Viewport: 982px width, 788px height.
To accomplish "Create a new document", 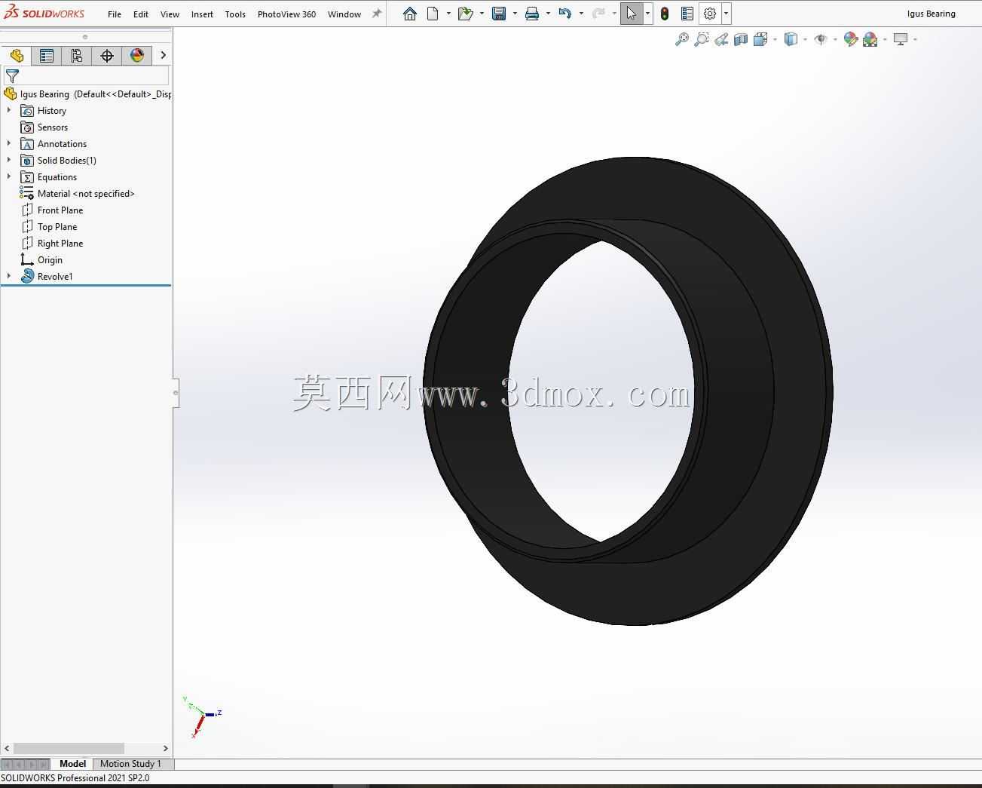I will 433,14.
